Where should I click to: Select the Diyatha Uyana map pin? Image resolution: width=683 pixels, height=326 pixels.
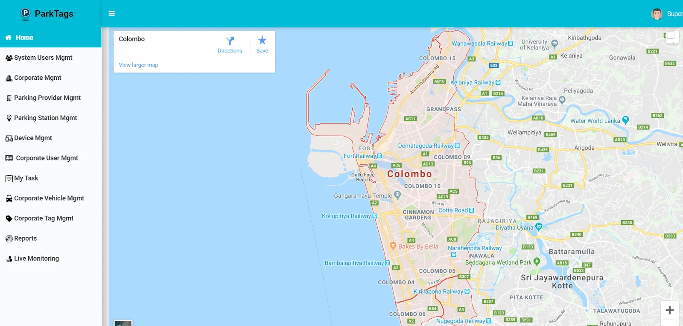click(x=539, y=227)
